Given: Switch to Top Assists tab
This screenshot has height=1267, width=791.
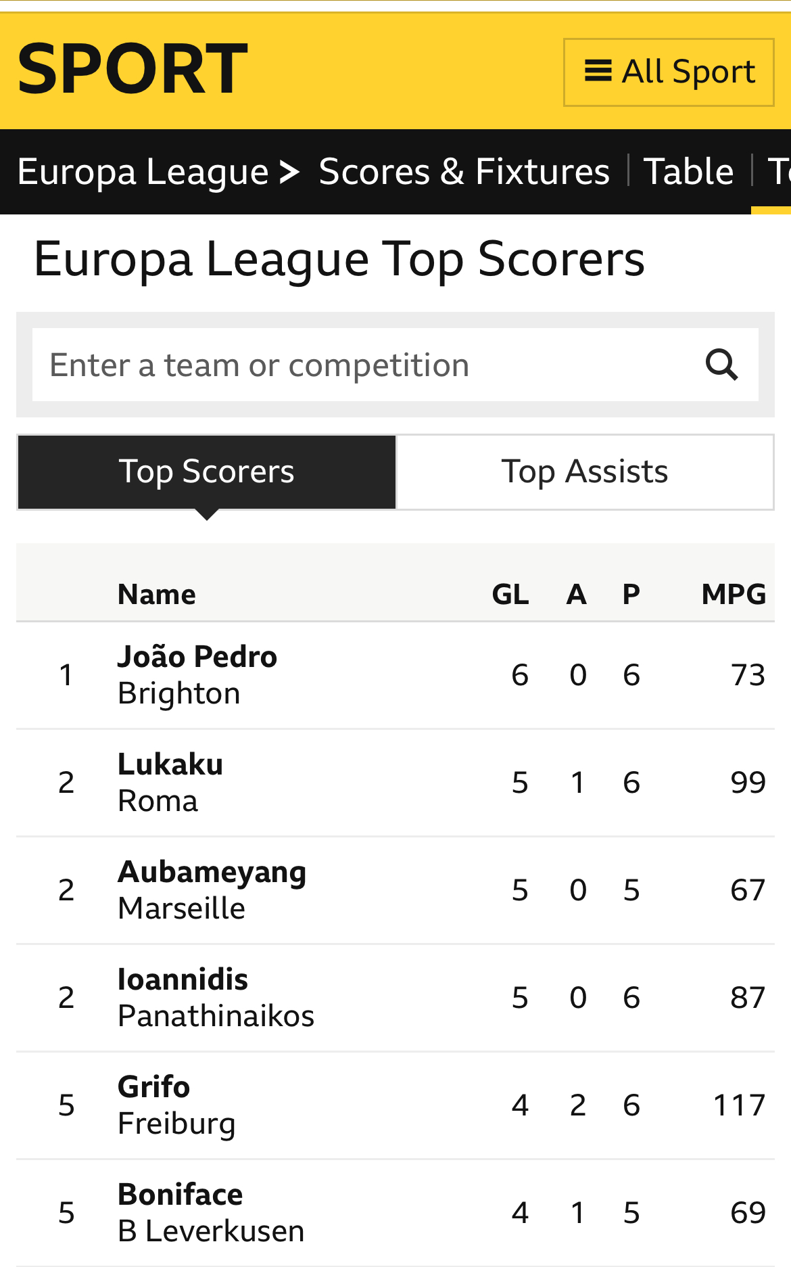Looking at the screenshot, I should [585, 471].
